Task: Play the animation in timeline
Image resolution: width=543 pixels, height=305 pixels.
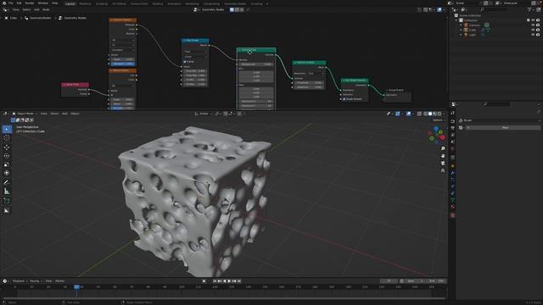Action: pos(229,281)
